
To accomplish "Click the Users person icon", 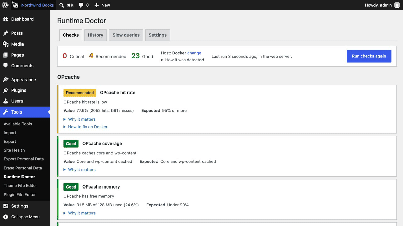I will tap(5, 101).
